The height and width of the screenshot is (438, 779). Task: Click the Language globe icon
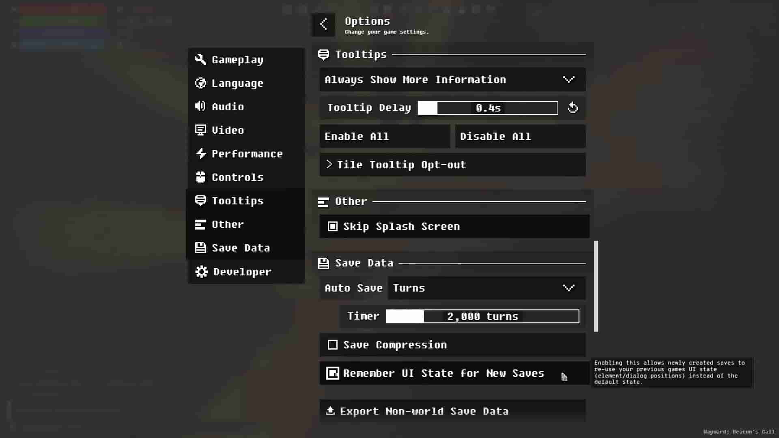(200, 83)
